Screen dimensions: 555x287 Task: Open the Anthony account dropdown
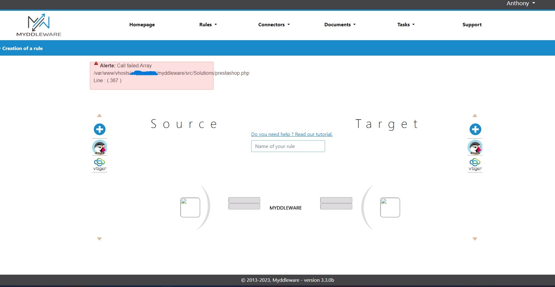520,3
